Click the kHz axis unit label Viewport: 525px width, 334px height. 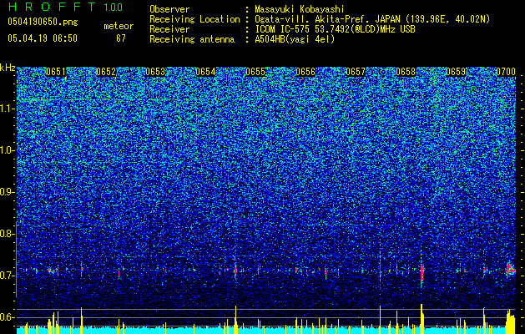pyautogui.click(x=8, y=68)
